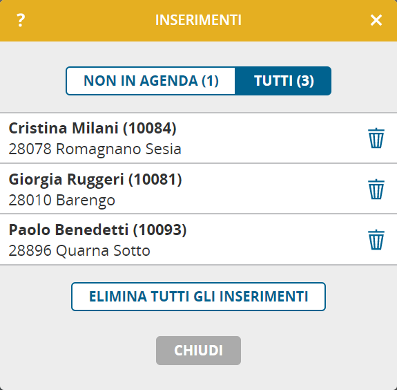Click the address 28078 Romagnano Sesia
The image size is (397, 390).
coord(95,149)
